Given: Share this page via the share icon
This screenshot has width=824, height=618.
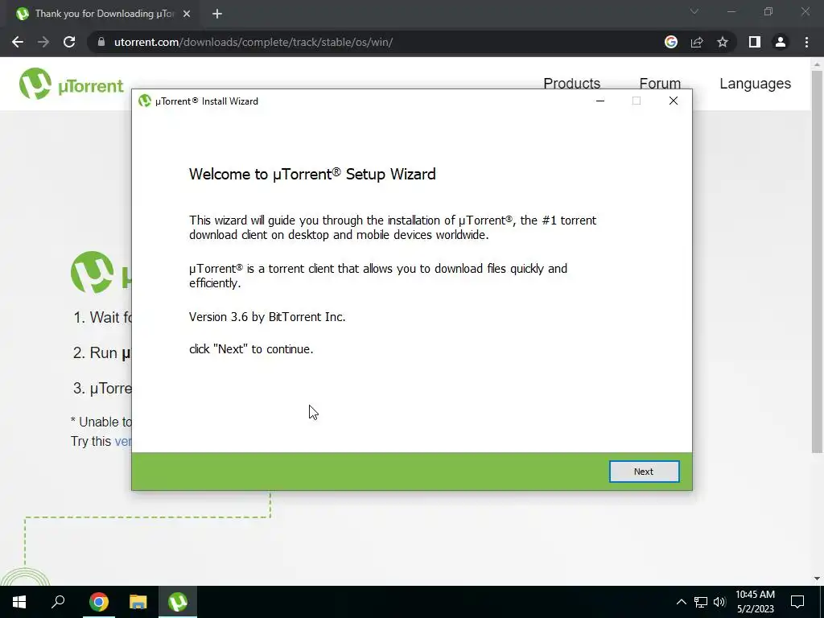Looking at the screenshot, I should tap(697, 42).
